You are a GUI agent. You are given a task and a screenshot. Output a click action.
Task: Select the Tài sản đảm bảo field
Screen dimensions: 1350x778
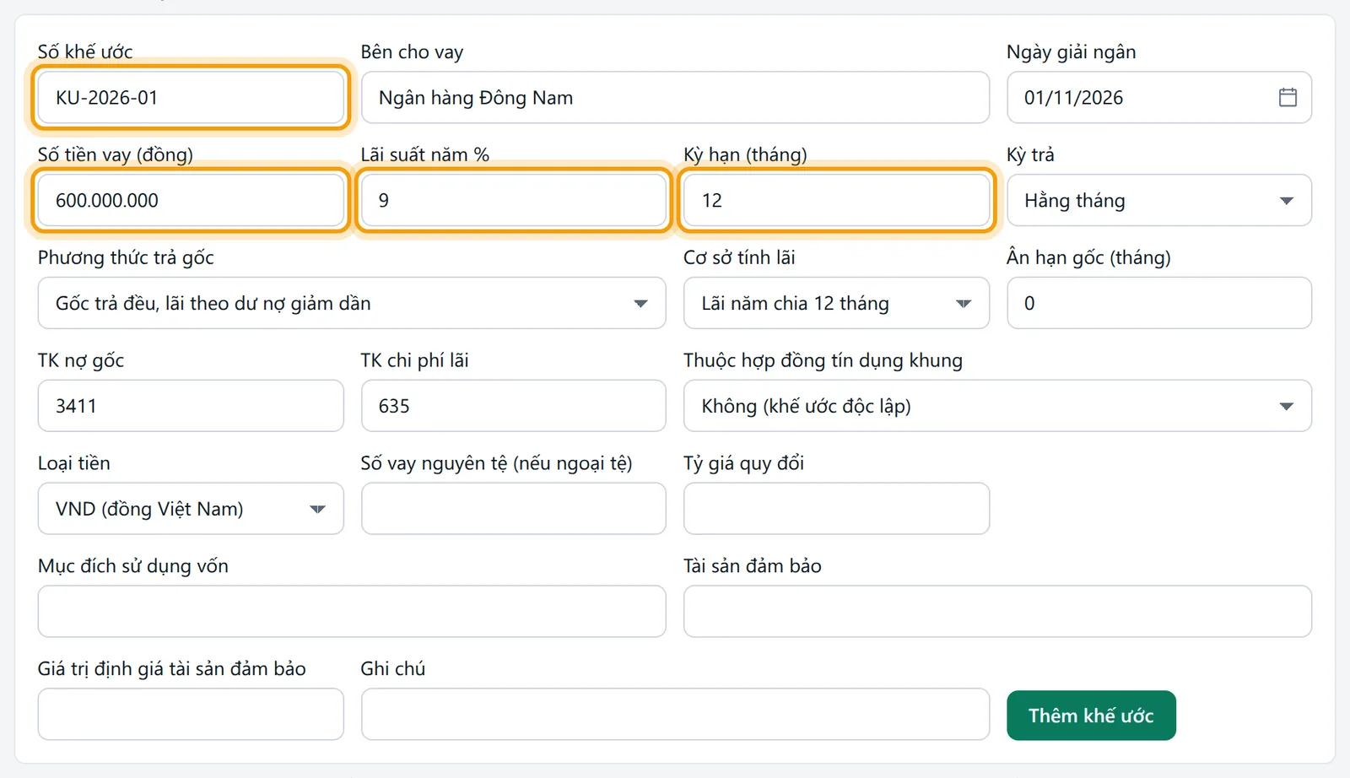[997, 612]
